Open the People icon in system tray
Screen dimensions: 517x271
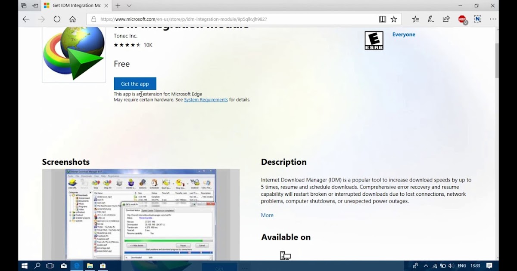pyautogui.click(x=415, y=266)
